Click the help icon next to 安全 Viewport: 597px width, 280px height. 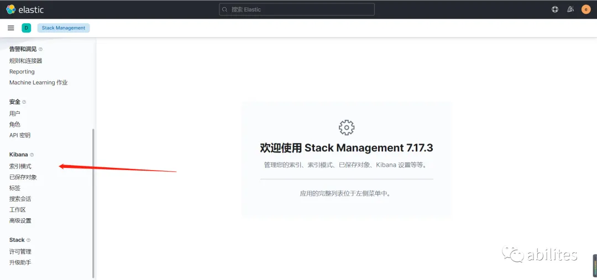[24, 102]
